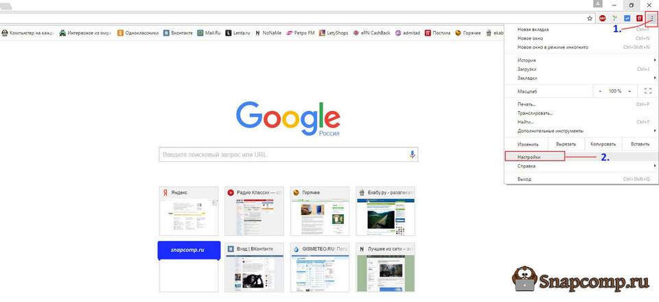Open Lenta.ru bookmark

pos(238,33)
